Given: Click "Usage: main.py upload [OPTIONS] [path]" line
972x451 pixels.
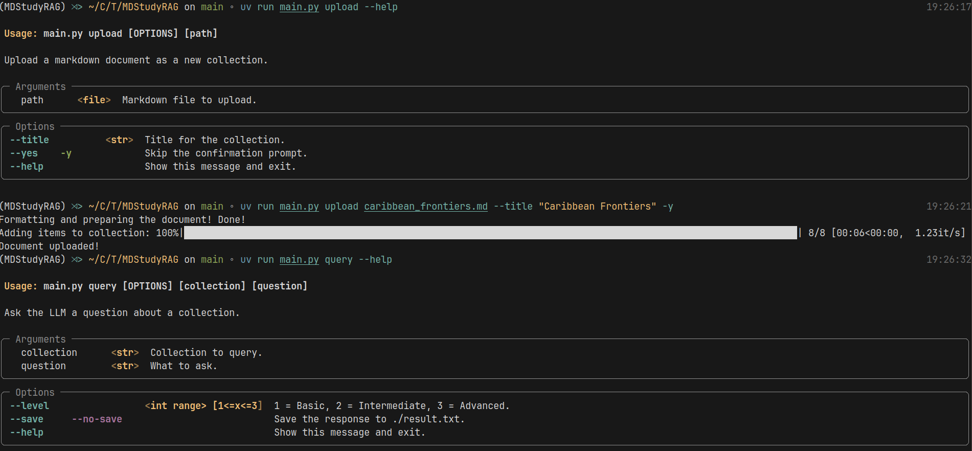Looking at the screenshot, I should coord(111,33).
